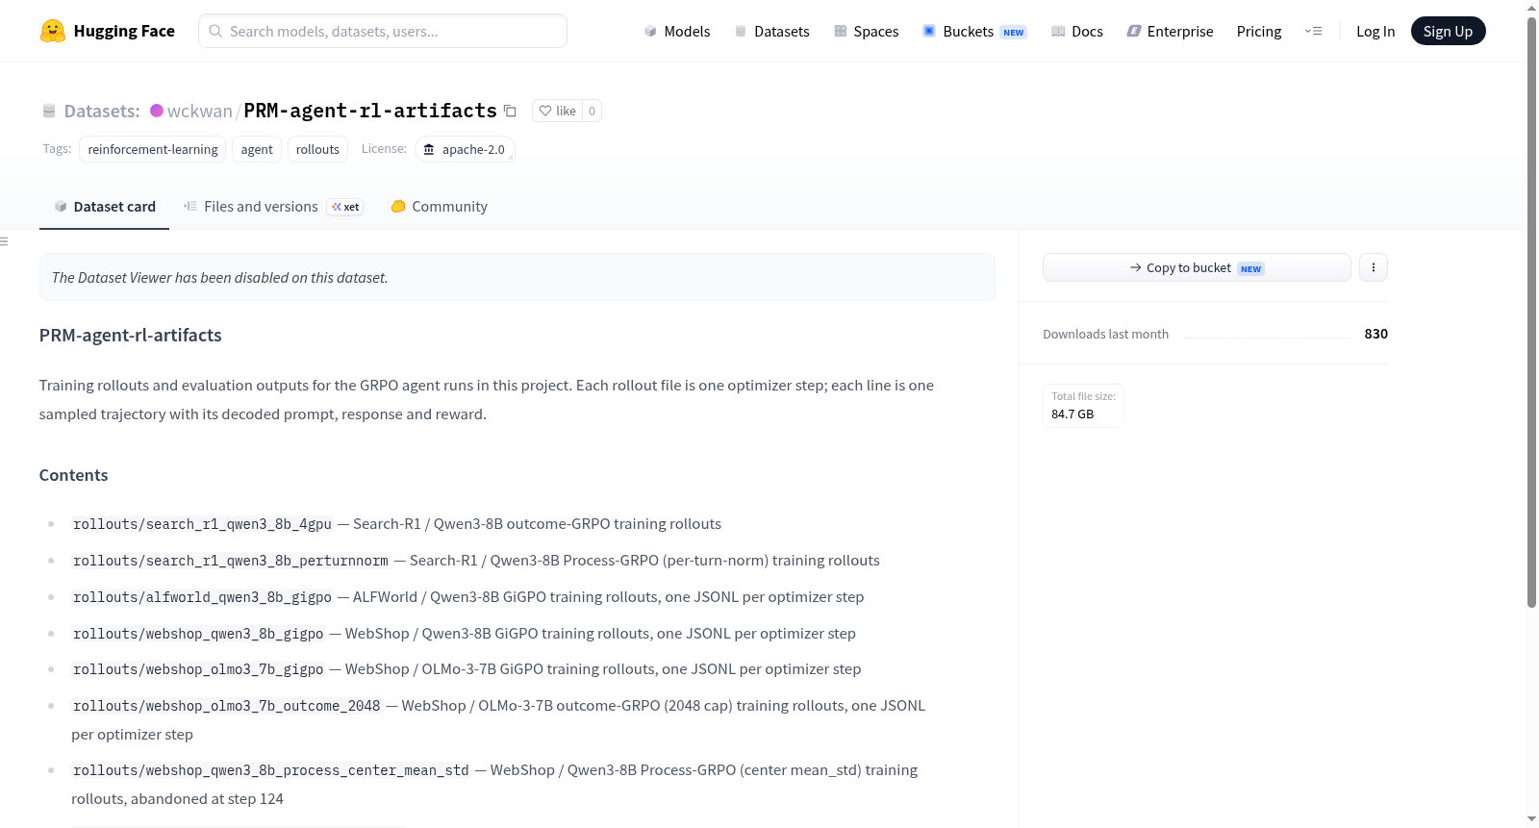Screen dimensions: 1539x828
Task: Click the Datasets breadcrumb label
Action: coord(102,111)
